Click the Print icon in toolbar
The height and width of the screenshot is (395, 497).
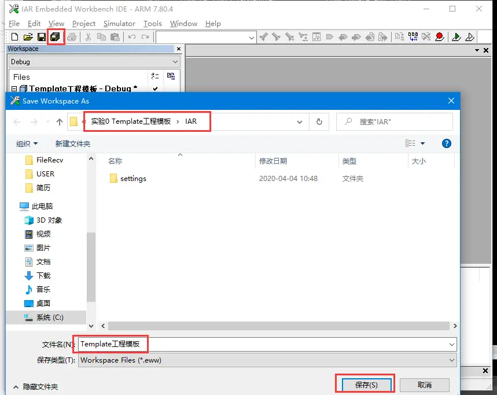[x=72, y=37]
